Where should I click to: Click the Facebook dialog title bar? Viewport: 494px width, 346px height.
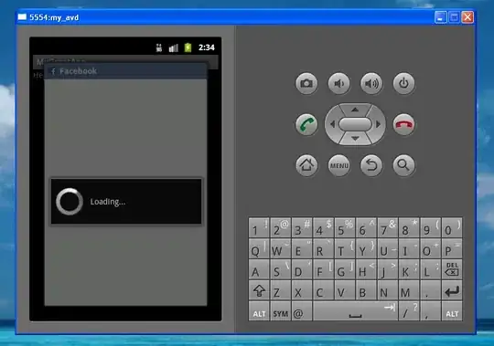pos(125,71)
